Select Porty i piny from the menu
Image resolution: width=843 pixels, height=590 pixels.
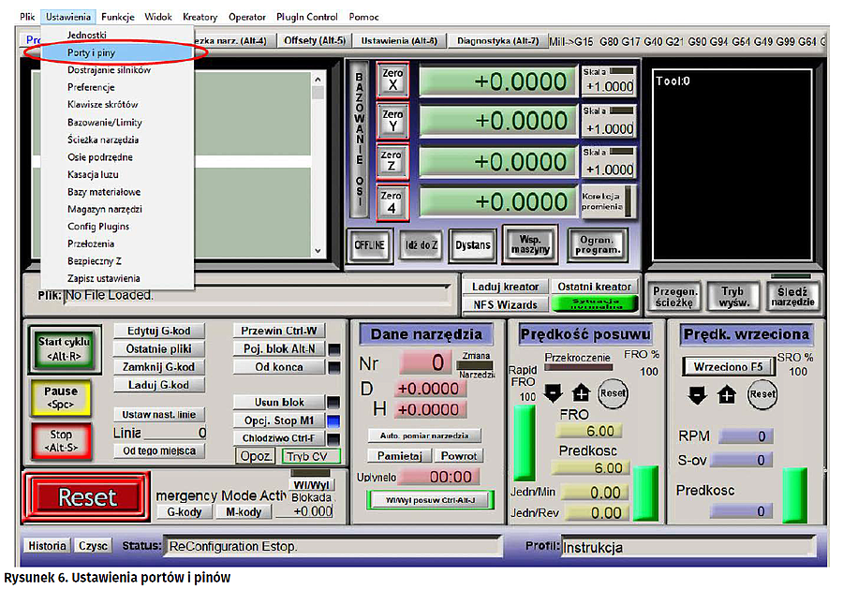tap(91, 52)
